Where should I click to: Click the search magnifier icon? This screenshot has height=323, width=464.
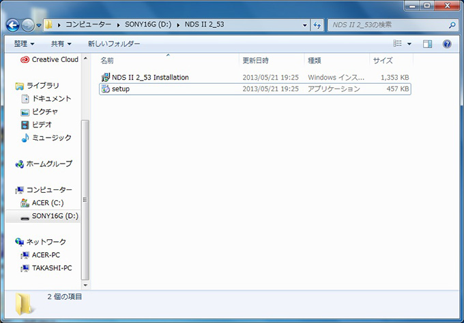point(452,25)
